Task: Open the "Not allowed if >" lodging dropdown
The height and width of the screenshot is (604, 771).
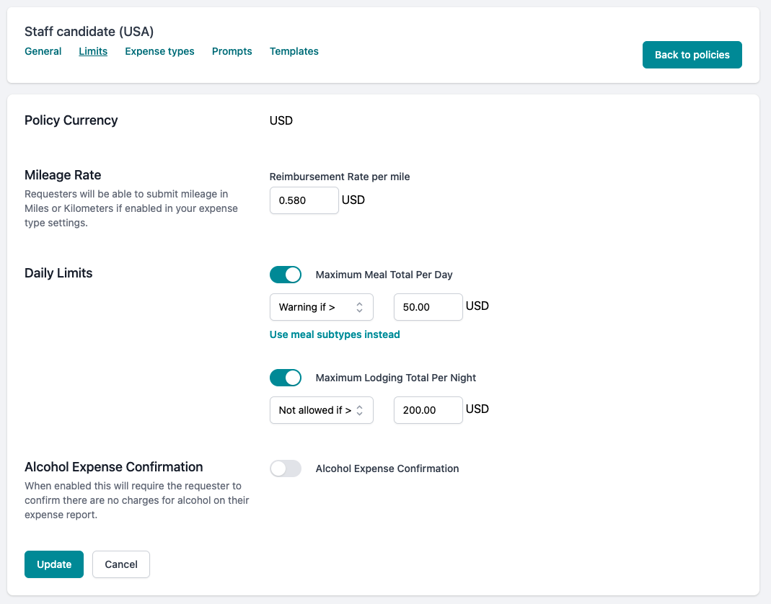Action: click(321, 410)
